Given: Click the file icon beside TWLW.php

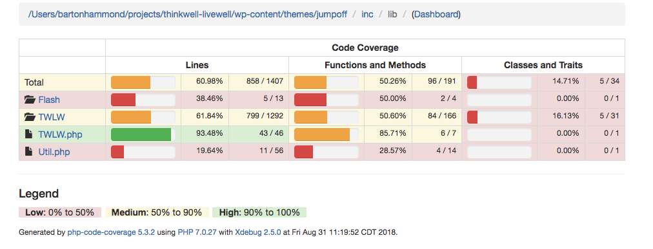Looking at the screenshot, I should pyautogui.click(x=28, y=134).
